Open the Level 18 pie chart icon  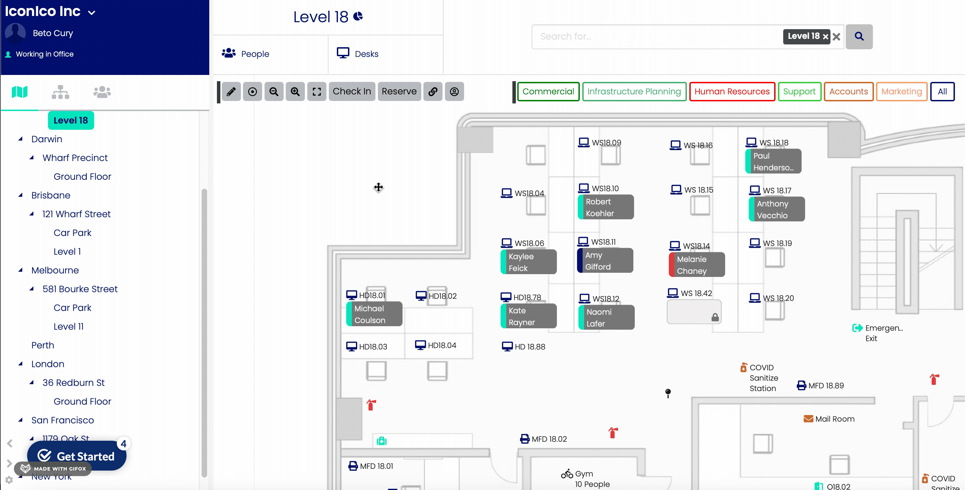coord(358,16)
